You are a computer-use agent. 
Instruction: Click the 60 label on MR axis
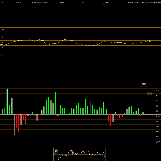pyautogui.click(x=157, y=101)
